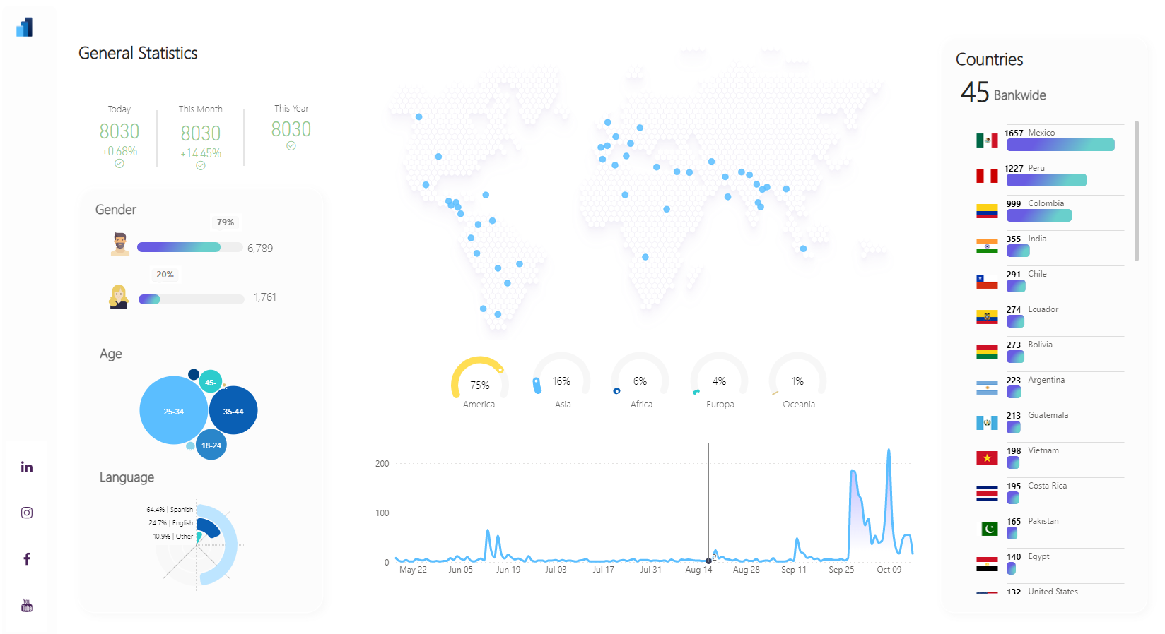Click the Ecuador flag icon
Screen dimensions: 1165x634
point(987,317)
